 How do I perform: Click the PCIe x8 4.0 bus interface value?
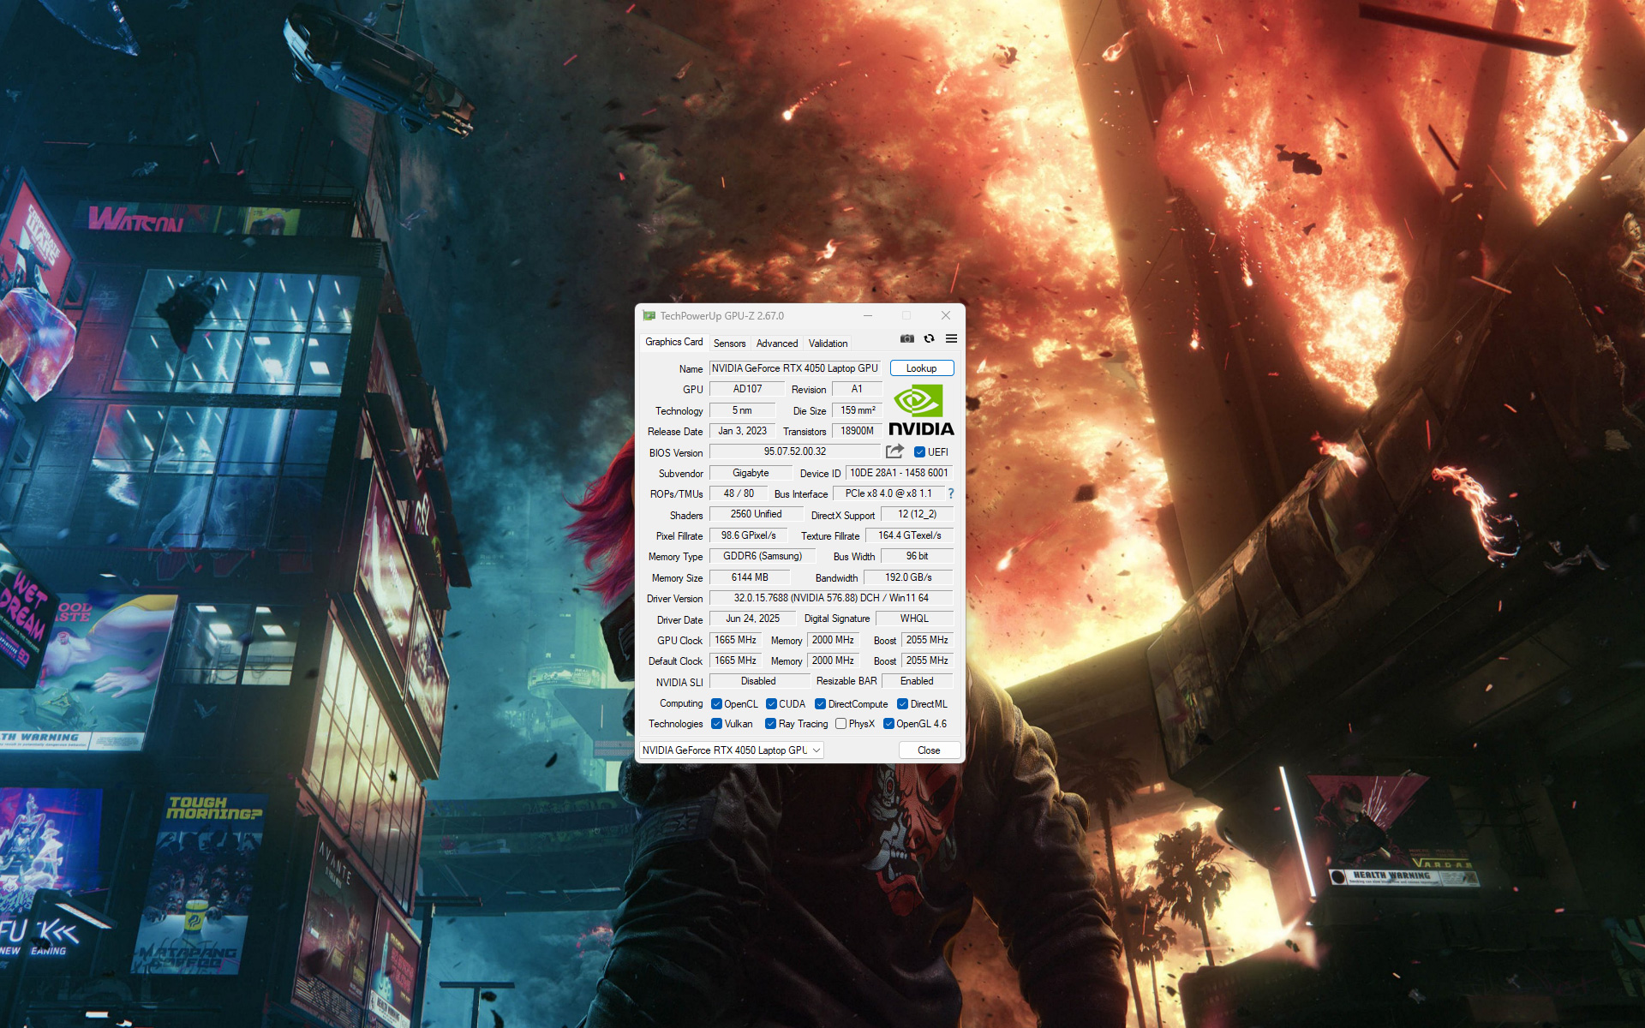888,493
